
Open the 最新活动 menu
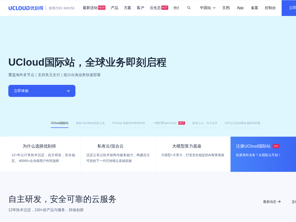tap(90, 8)
